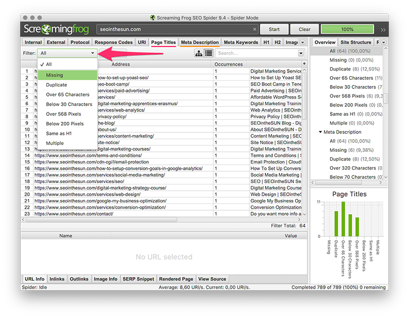This screenshot has height=317, width=409.
Task: Switch to Meta Description tab
Action: (x=200, y=42)
